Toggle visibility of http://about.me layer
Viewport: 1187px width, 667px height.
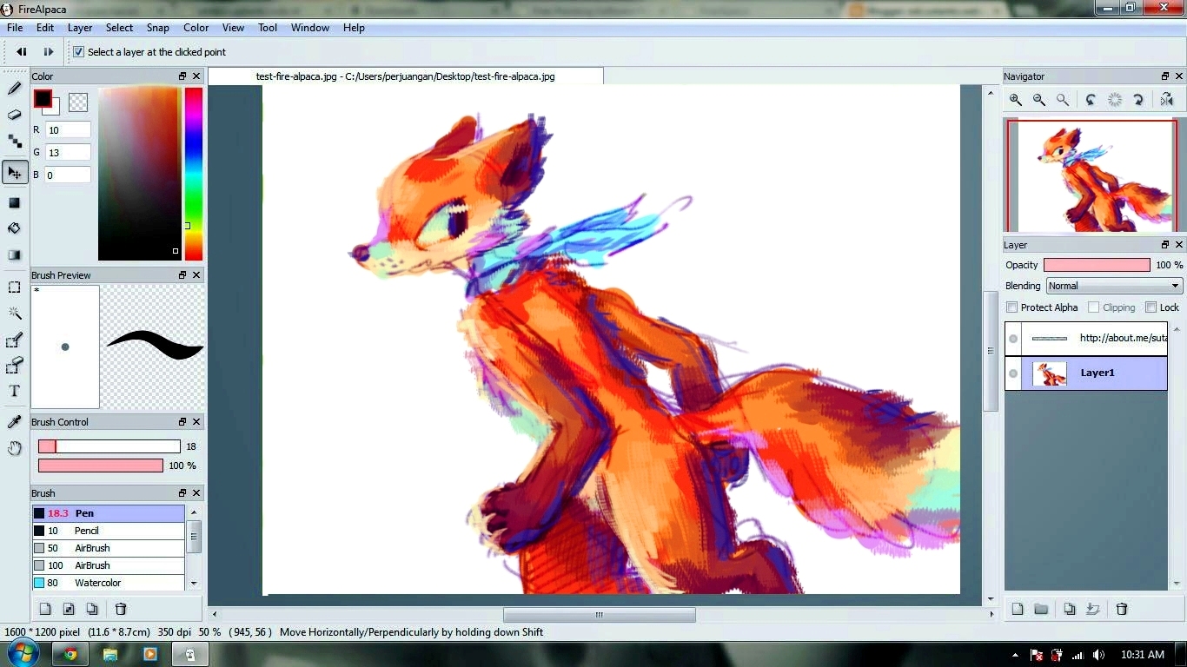pos(1013,339)
